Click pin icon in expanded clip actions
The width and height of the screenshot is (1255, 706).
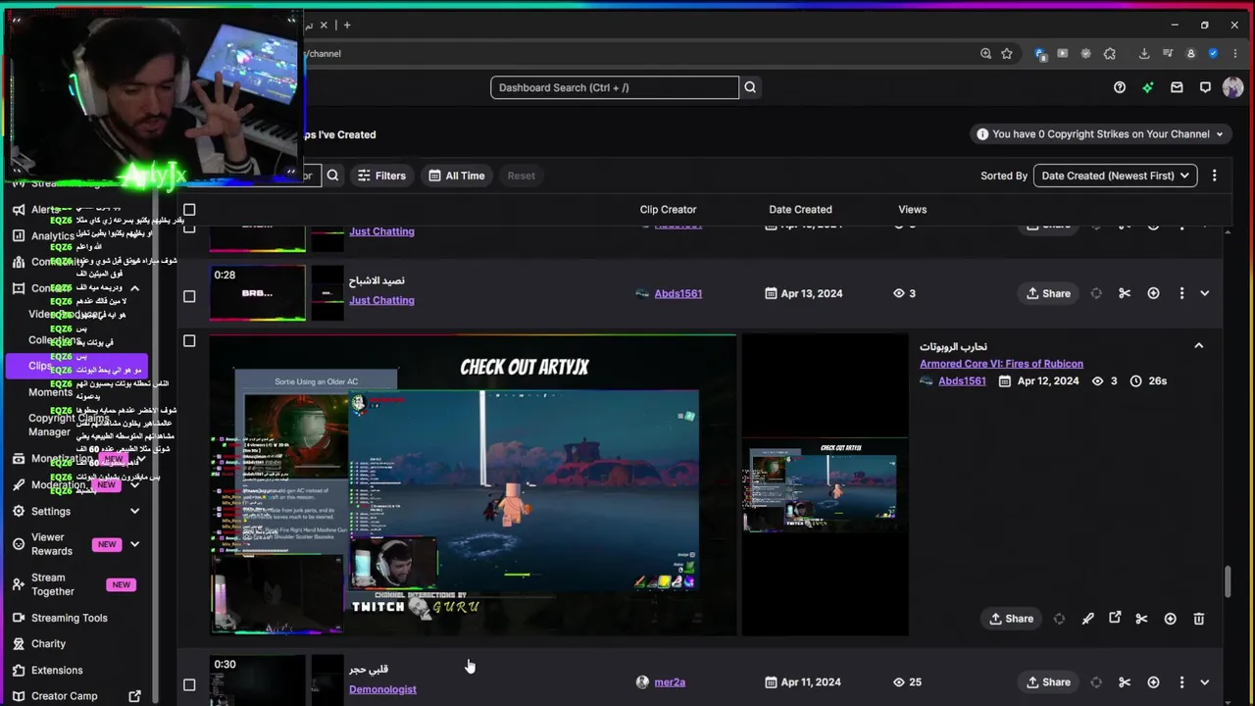(x=1087, y=619)
